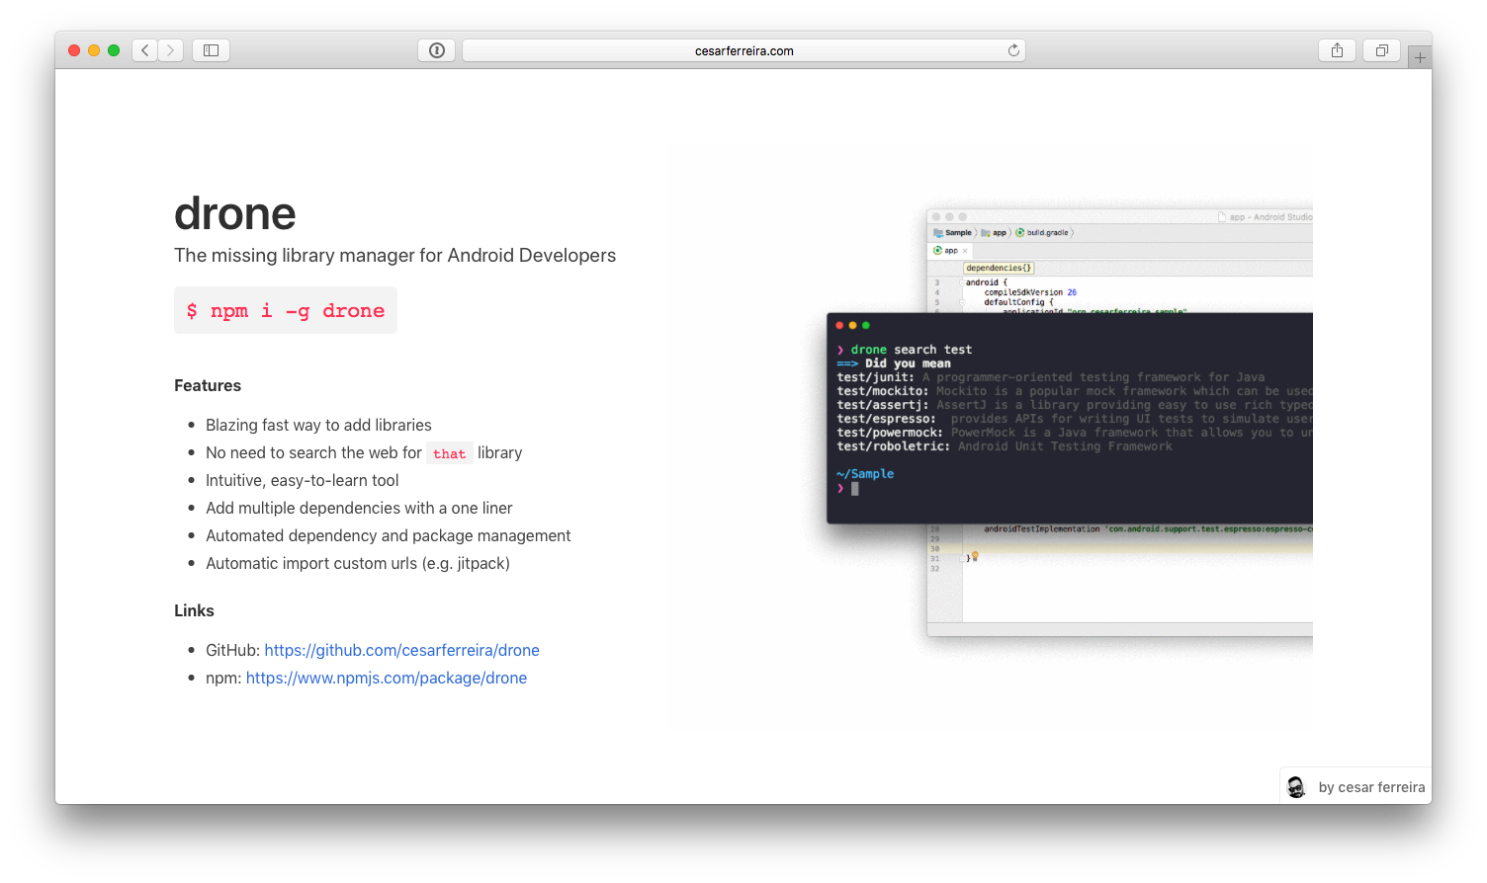Click the 'Features' heading
Screen dimensions: 1487x883
[208, 385]
